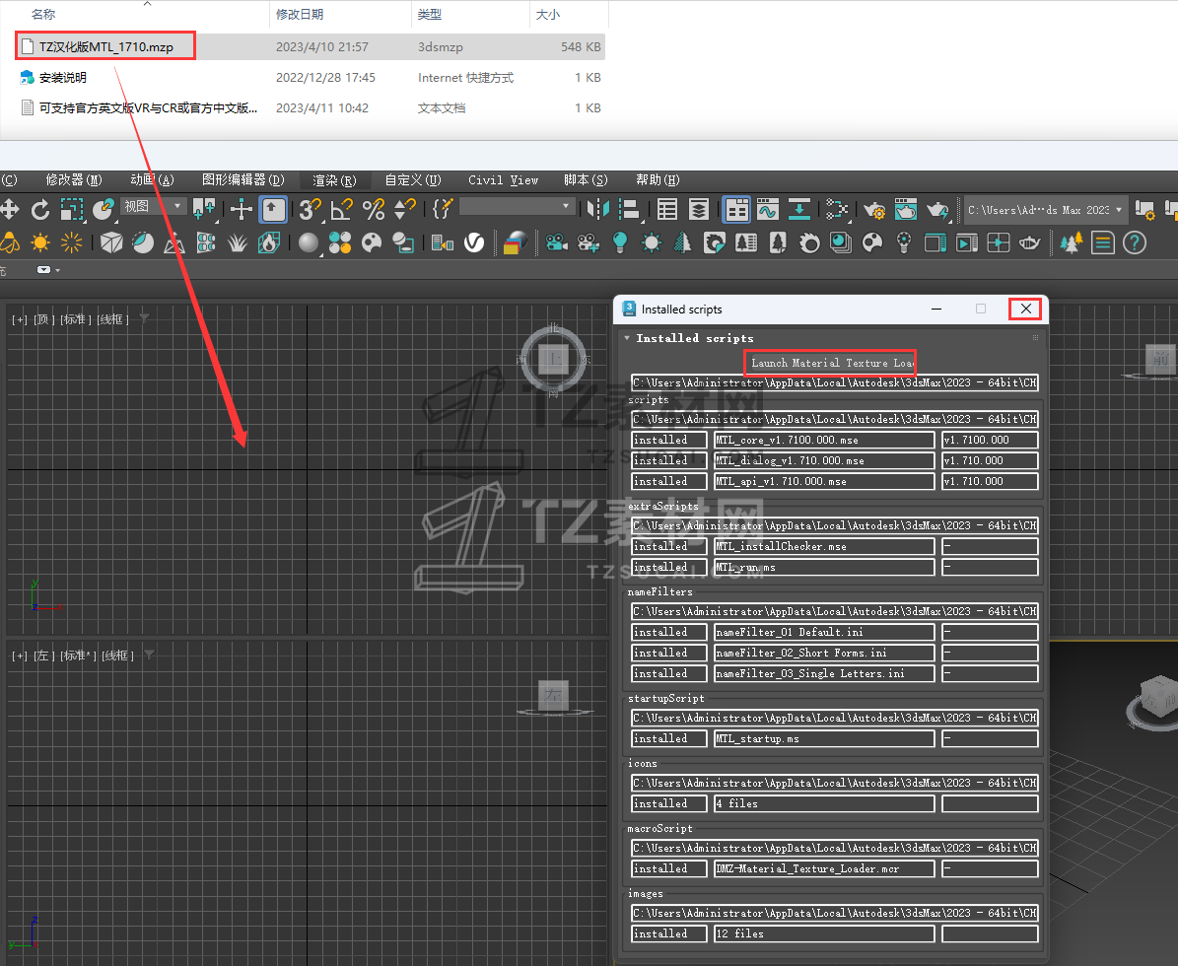
Task: Open the 视图 reference coordinate dropdown
Action: tap(153, 206)
